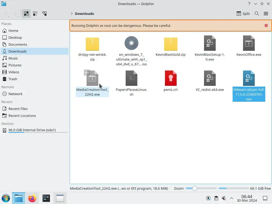Open Recent Files entry
The width and height of the screenshot is (272, 204).
tap(35, 109)
